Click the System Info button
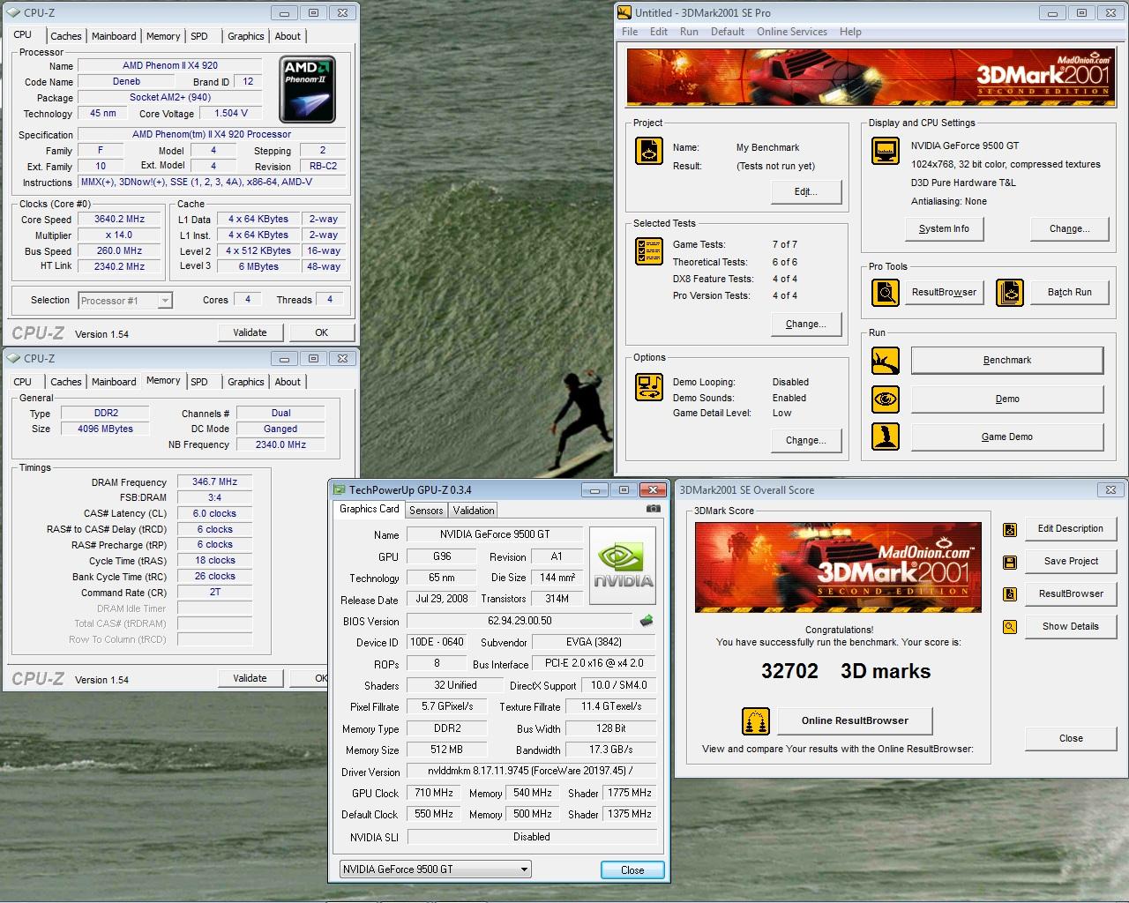1129x903 pixels. (x=944, y=228)
